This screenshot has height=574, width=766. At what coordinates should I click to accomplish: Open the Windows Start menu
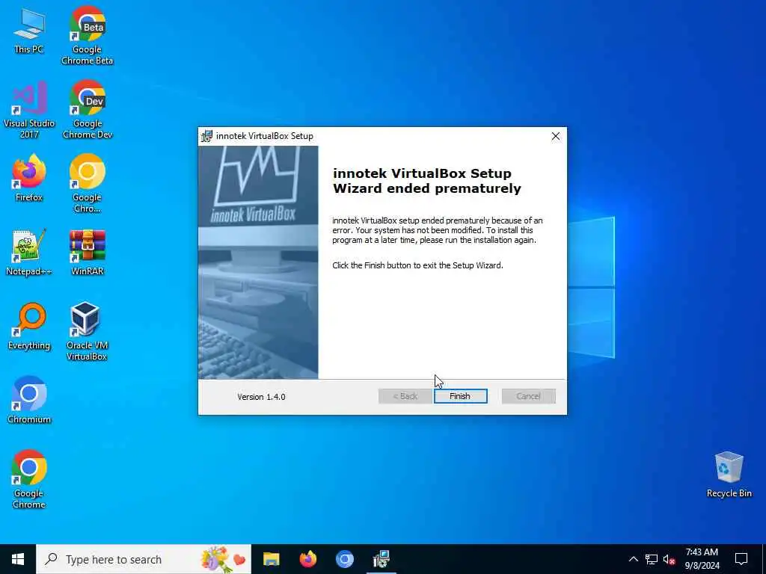[x=18, y=559]
